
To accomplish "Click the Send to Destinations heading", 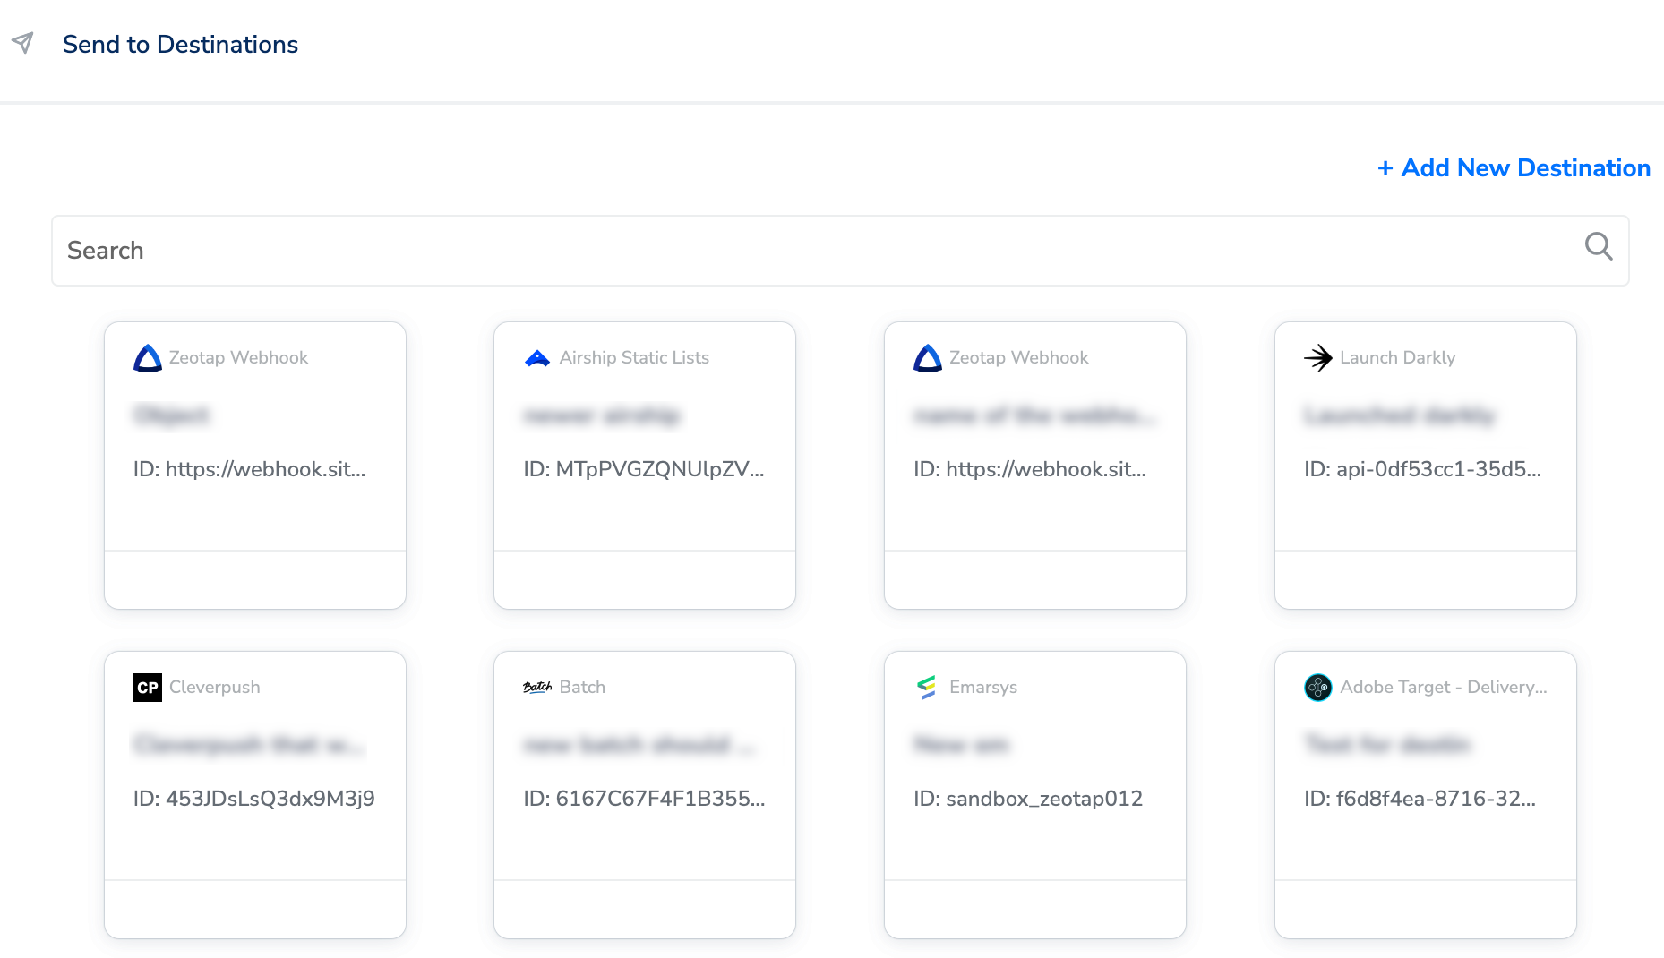I will [x=180, y=44].
